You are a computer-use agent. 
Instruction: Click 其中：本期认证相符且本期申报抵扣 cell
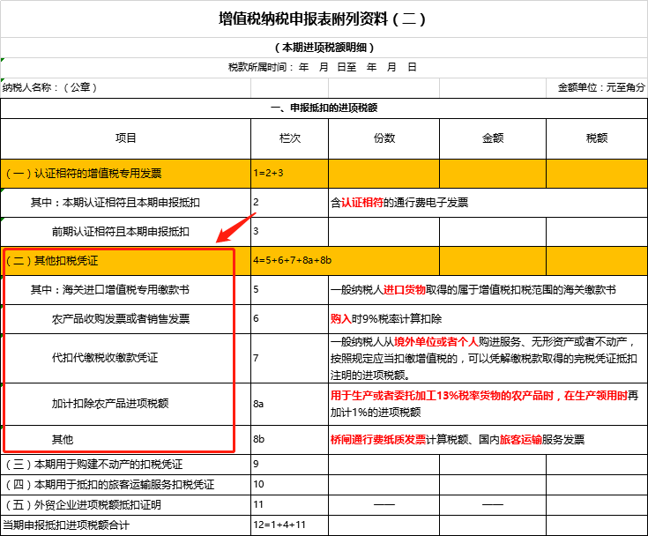(x=125, y=203)
